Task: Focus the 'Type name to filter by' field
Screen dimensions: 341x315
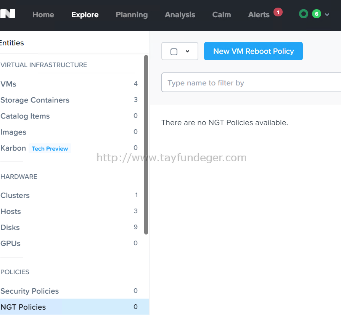Action: tap(251, 83)
